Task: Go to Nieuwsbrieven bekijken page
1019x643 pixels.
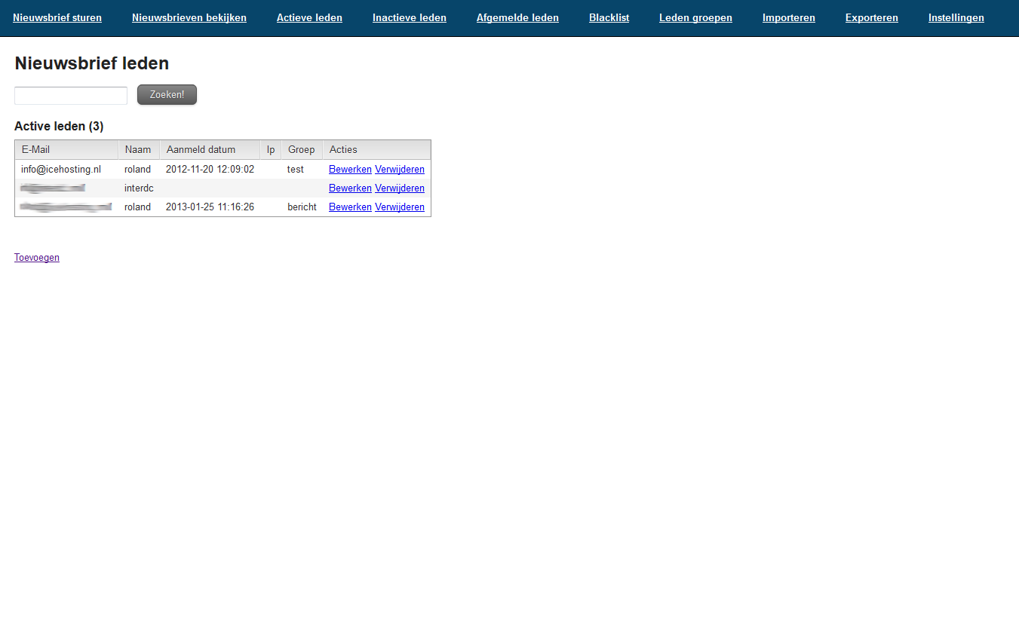Action: (x=189, y=17)
